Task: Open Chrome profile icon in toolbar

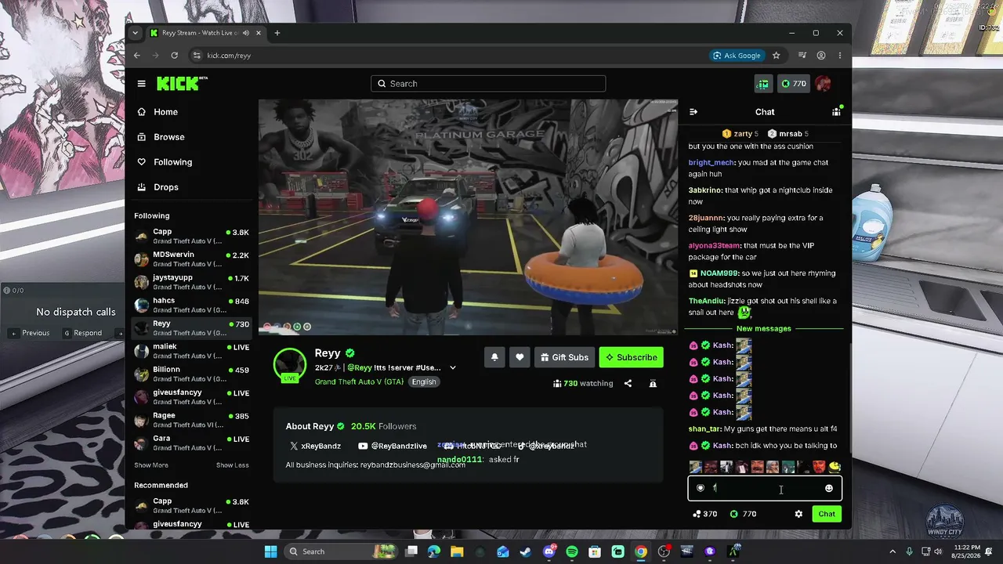Action: pos(821,56)
